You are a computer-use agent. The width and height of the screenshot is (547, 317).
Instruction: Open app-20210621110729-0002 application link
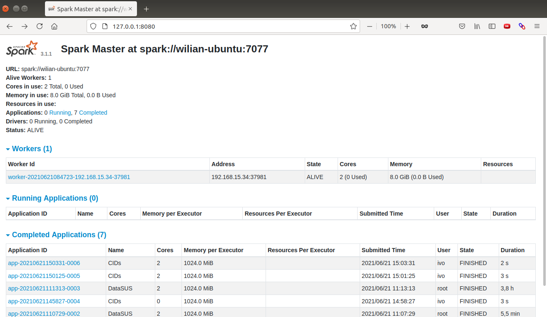click(44, 314)
